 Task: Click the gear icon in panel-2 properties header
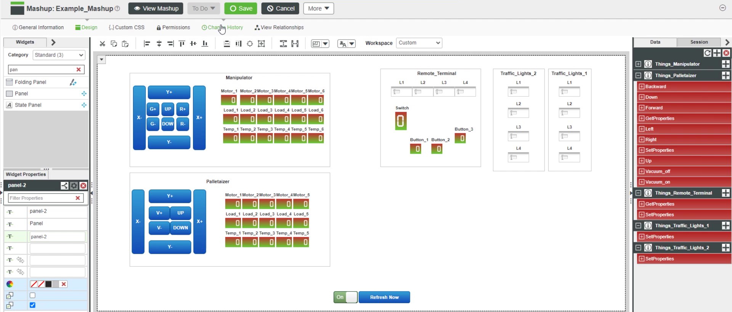pyautogui.click(x=74, y=186)
